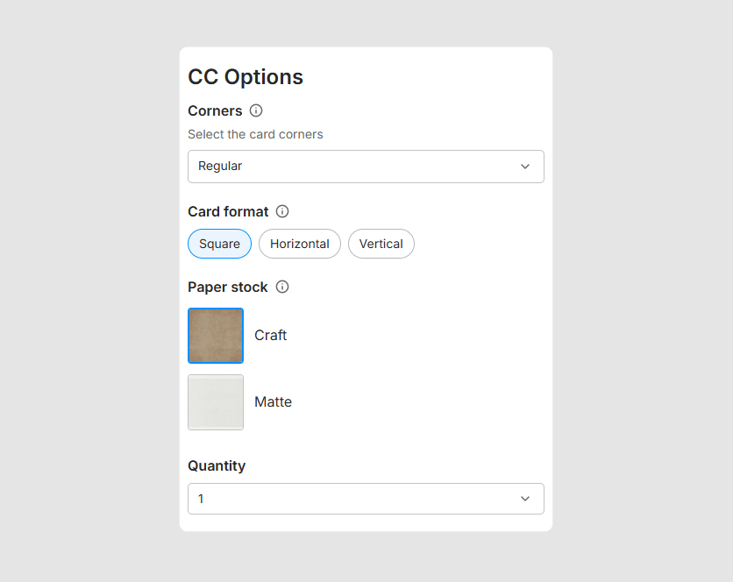Select the white Matte paper swatch

tap(216, 402)
